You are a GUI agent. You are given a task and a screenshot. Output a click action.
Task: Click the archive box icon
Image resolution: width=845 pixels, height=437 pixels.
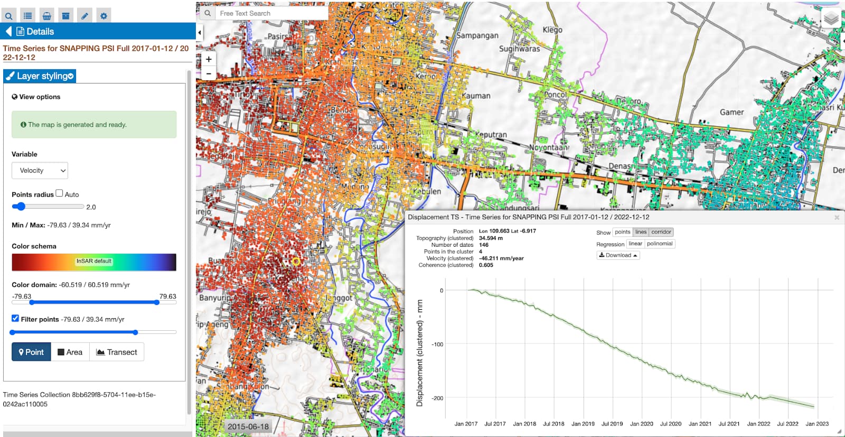[x=65, y=16]
